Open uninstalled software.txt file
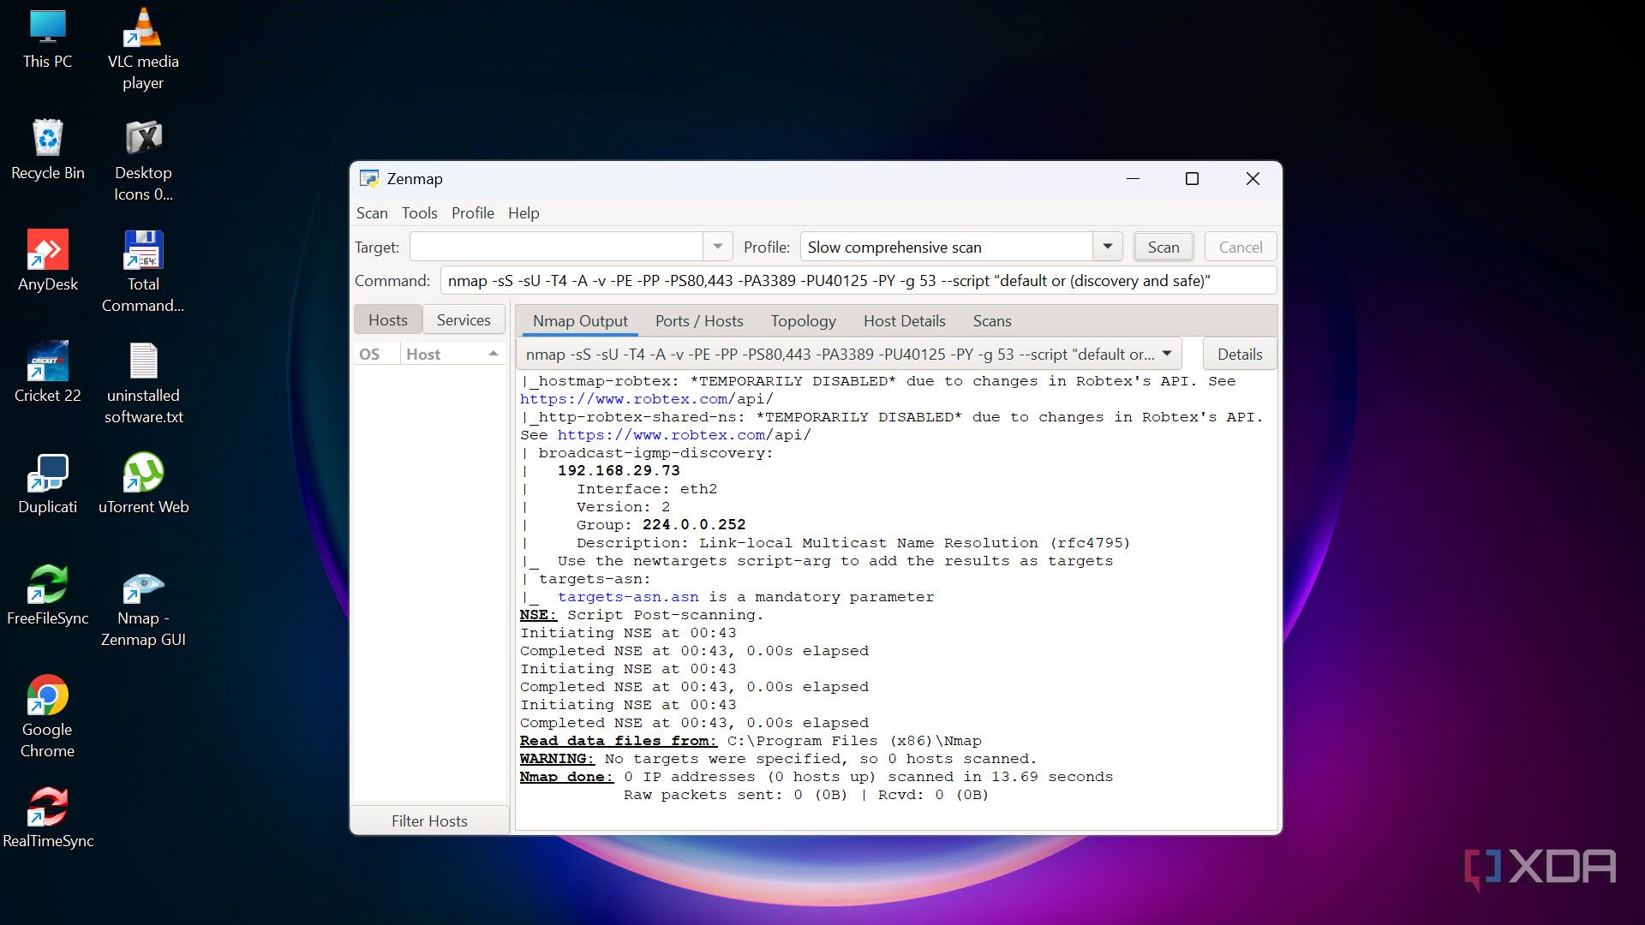This screenshot has height=925, width=1645. click(x=142, y=362)
